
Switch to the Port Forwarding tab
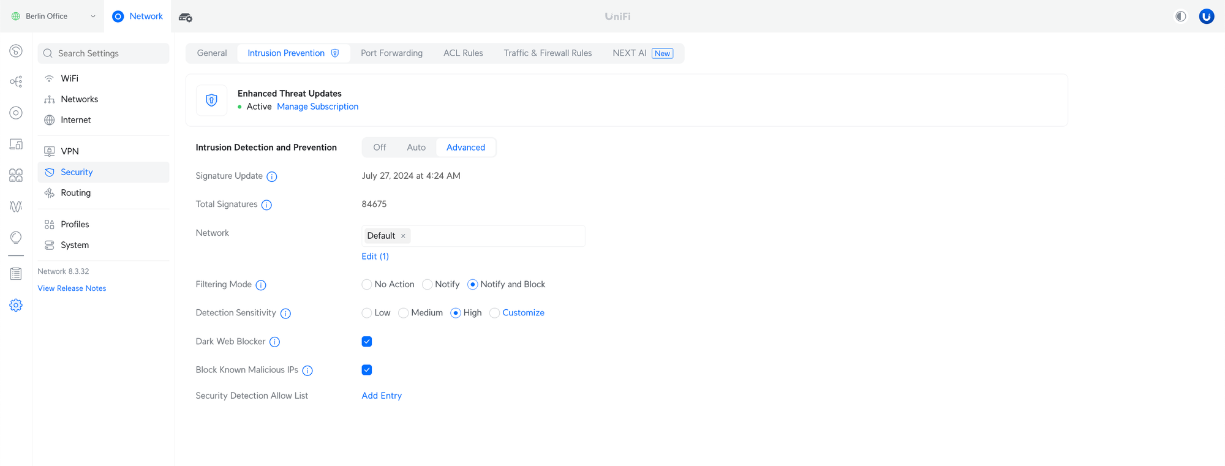[391, 53]
